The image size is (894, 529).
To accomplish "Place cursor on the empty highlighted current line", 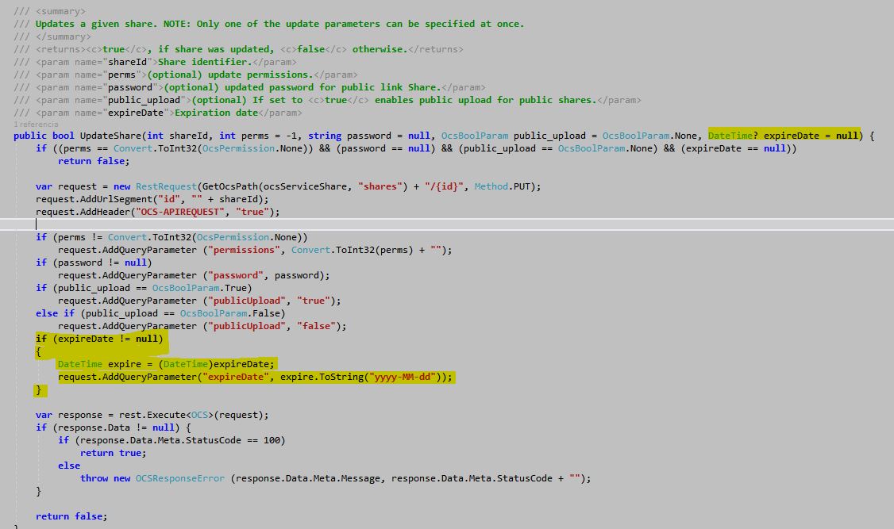I will coord(447,224).
